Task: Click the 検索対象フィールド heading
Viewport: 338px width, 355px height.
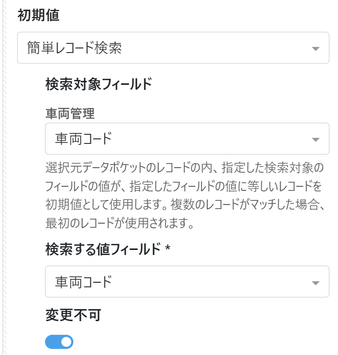Action: point(98,84)
